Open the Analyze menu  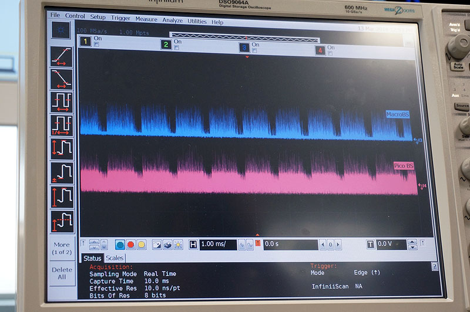(172, 21)
